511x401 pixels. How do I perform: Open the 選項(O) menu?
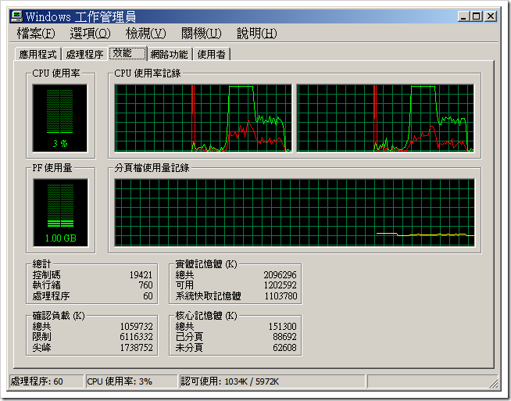(x=90, y=34)
